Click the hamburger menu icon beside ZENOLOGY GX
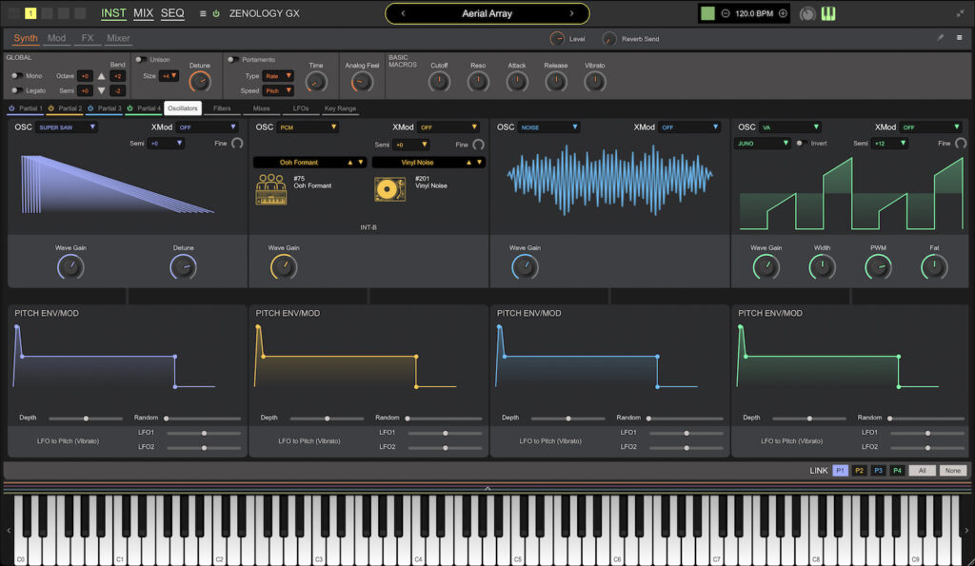The image size is (975, 566). click(x=203, y=13)
